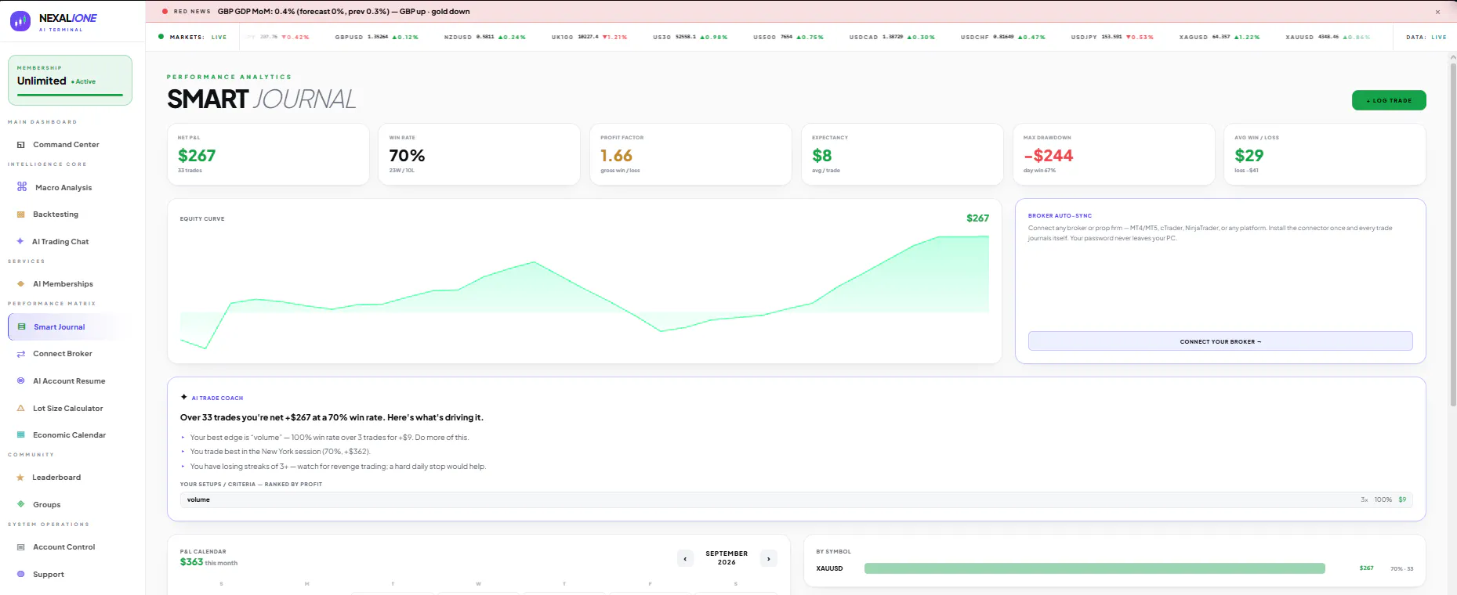
Task: Click the Lot Size Calculator triangle icon
Action: pyautogui.click(x=21, y=408)
